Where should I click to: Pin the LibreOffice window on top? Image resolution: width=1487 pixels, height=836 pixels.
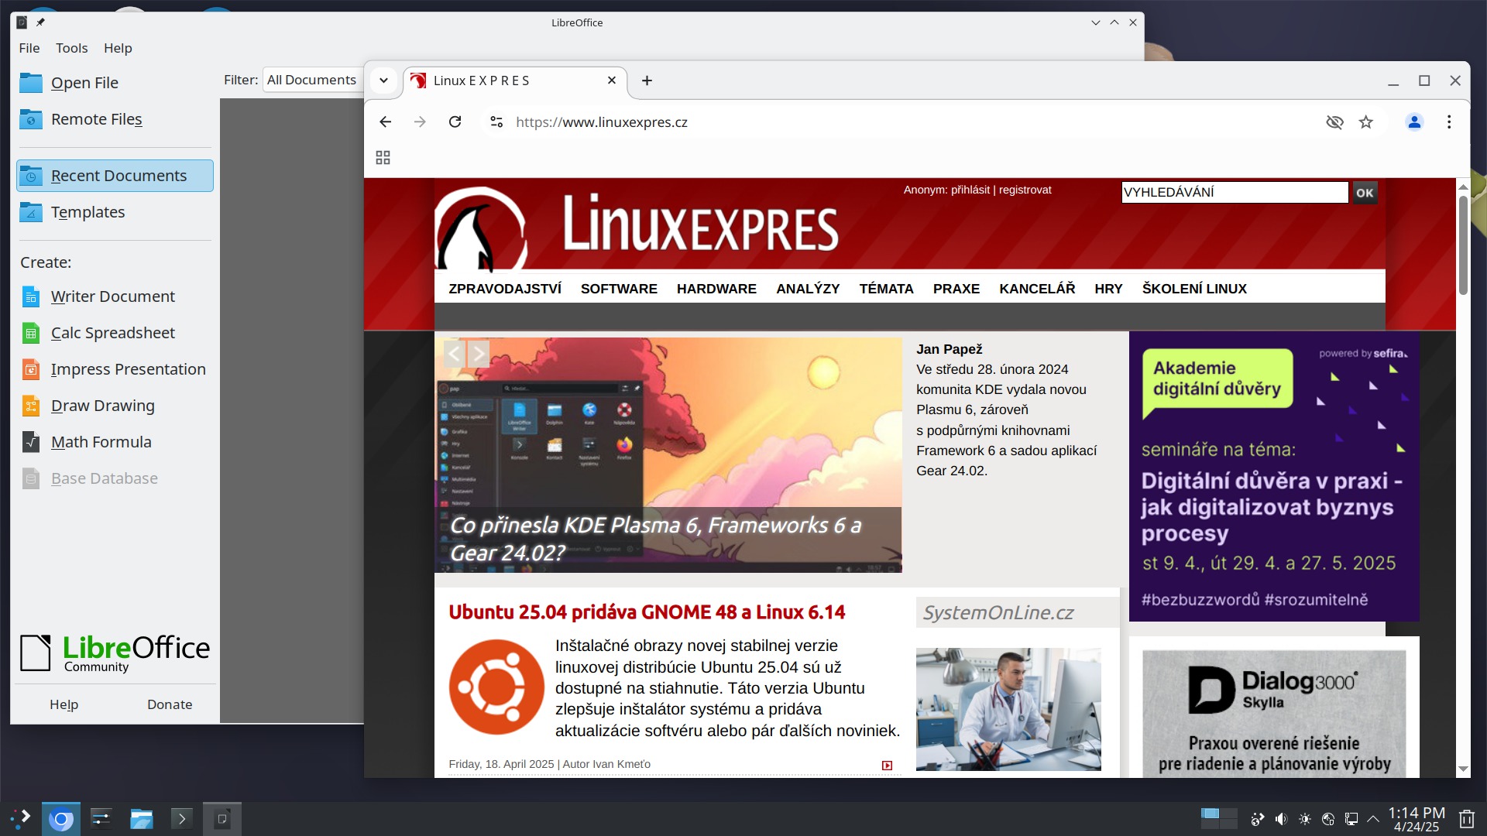40,22
